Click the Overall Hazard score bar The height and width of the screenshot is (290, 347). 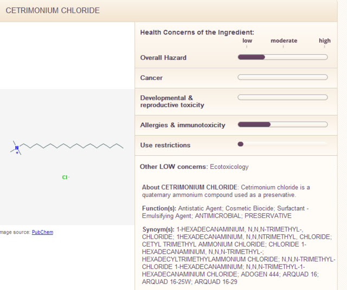click(282, 57)
